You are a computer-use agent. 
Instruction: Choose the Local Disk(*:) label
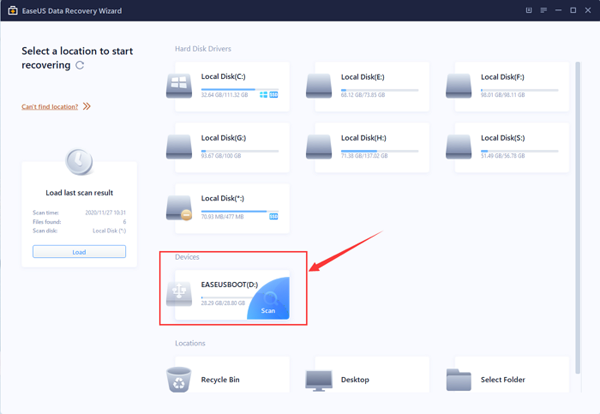pos(222,198)
